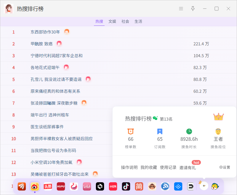
Task: Click the 60.2 万 heat value
Action: coord(200,91)
